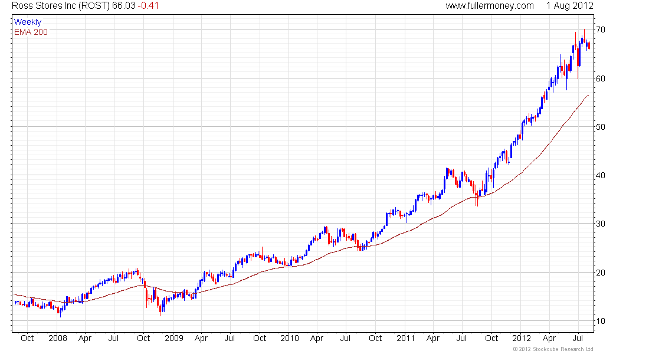The height and width of the screenshot is (354, 649).
Task: Click the 50 price axis label
Action: pos(600,127)
